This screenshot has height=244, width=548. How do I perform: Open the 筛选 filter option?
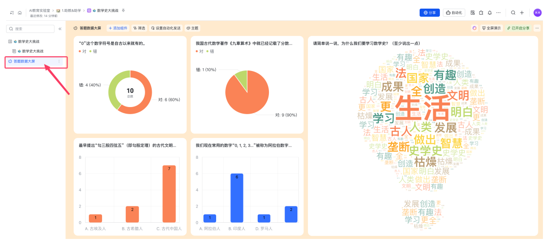[x=140, y=28]
